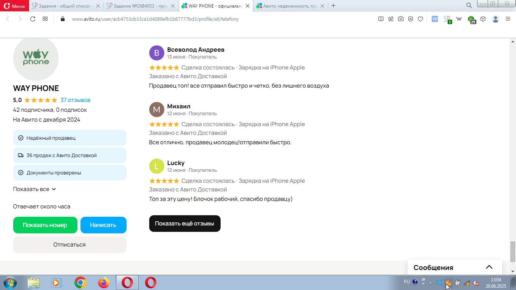The width and height of the screenshot is (516, 290).
Task: Click the 36 продаж с Авито Доставкой badge
Action: (70, 155)
